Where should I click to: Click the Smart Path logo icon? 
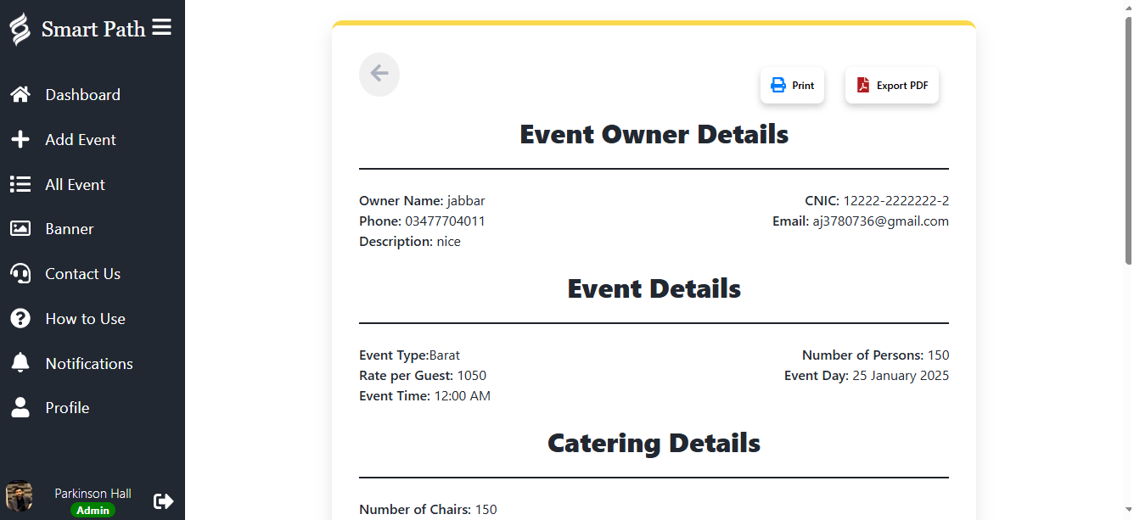click(x=20, y=29)
